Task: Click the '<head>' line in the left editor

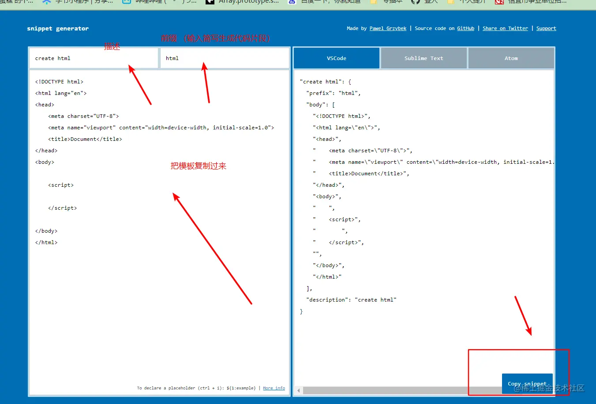Action: tap(45, 105)
